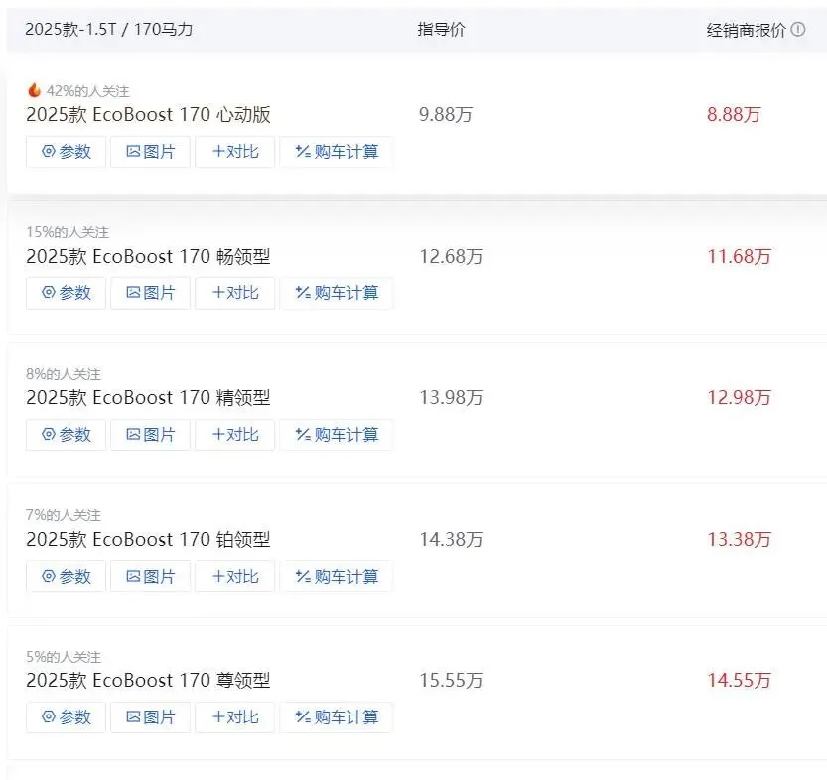The width and height of the screenshot is (827, 780).
Task: Open 参数 for the 铂领型 trim
Action: [x=66, y=577]
